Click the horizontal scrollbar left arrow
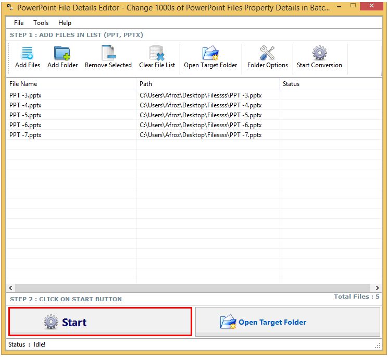 pyautogui.click(x=10, y=288)
